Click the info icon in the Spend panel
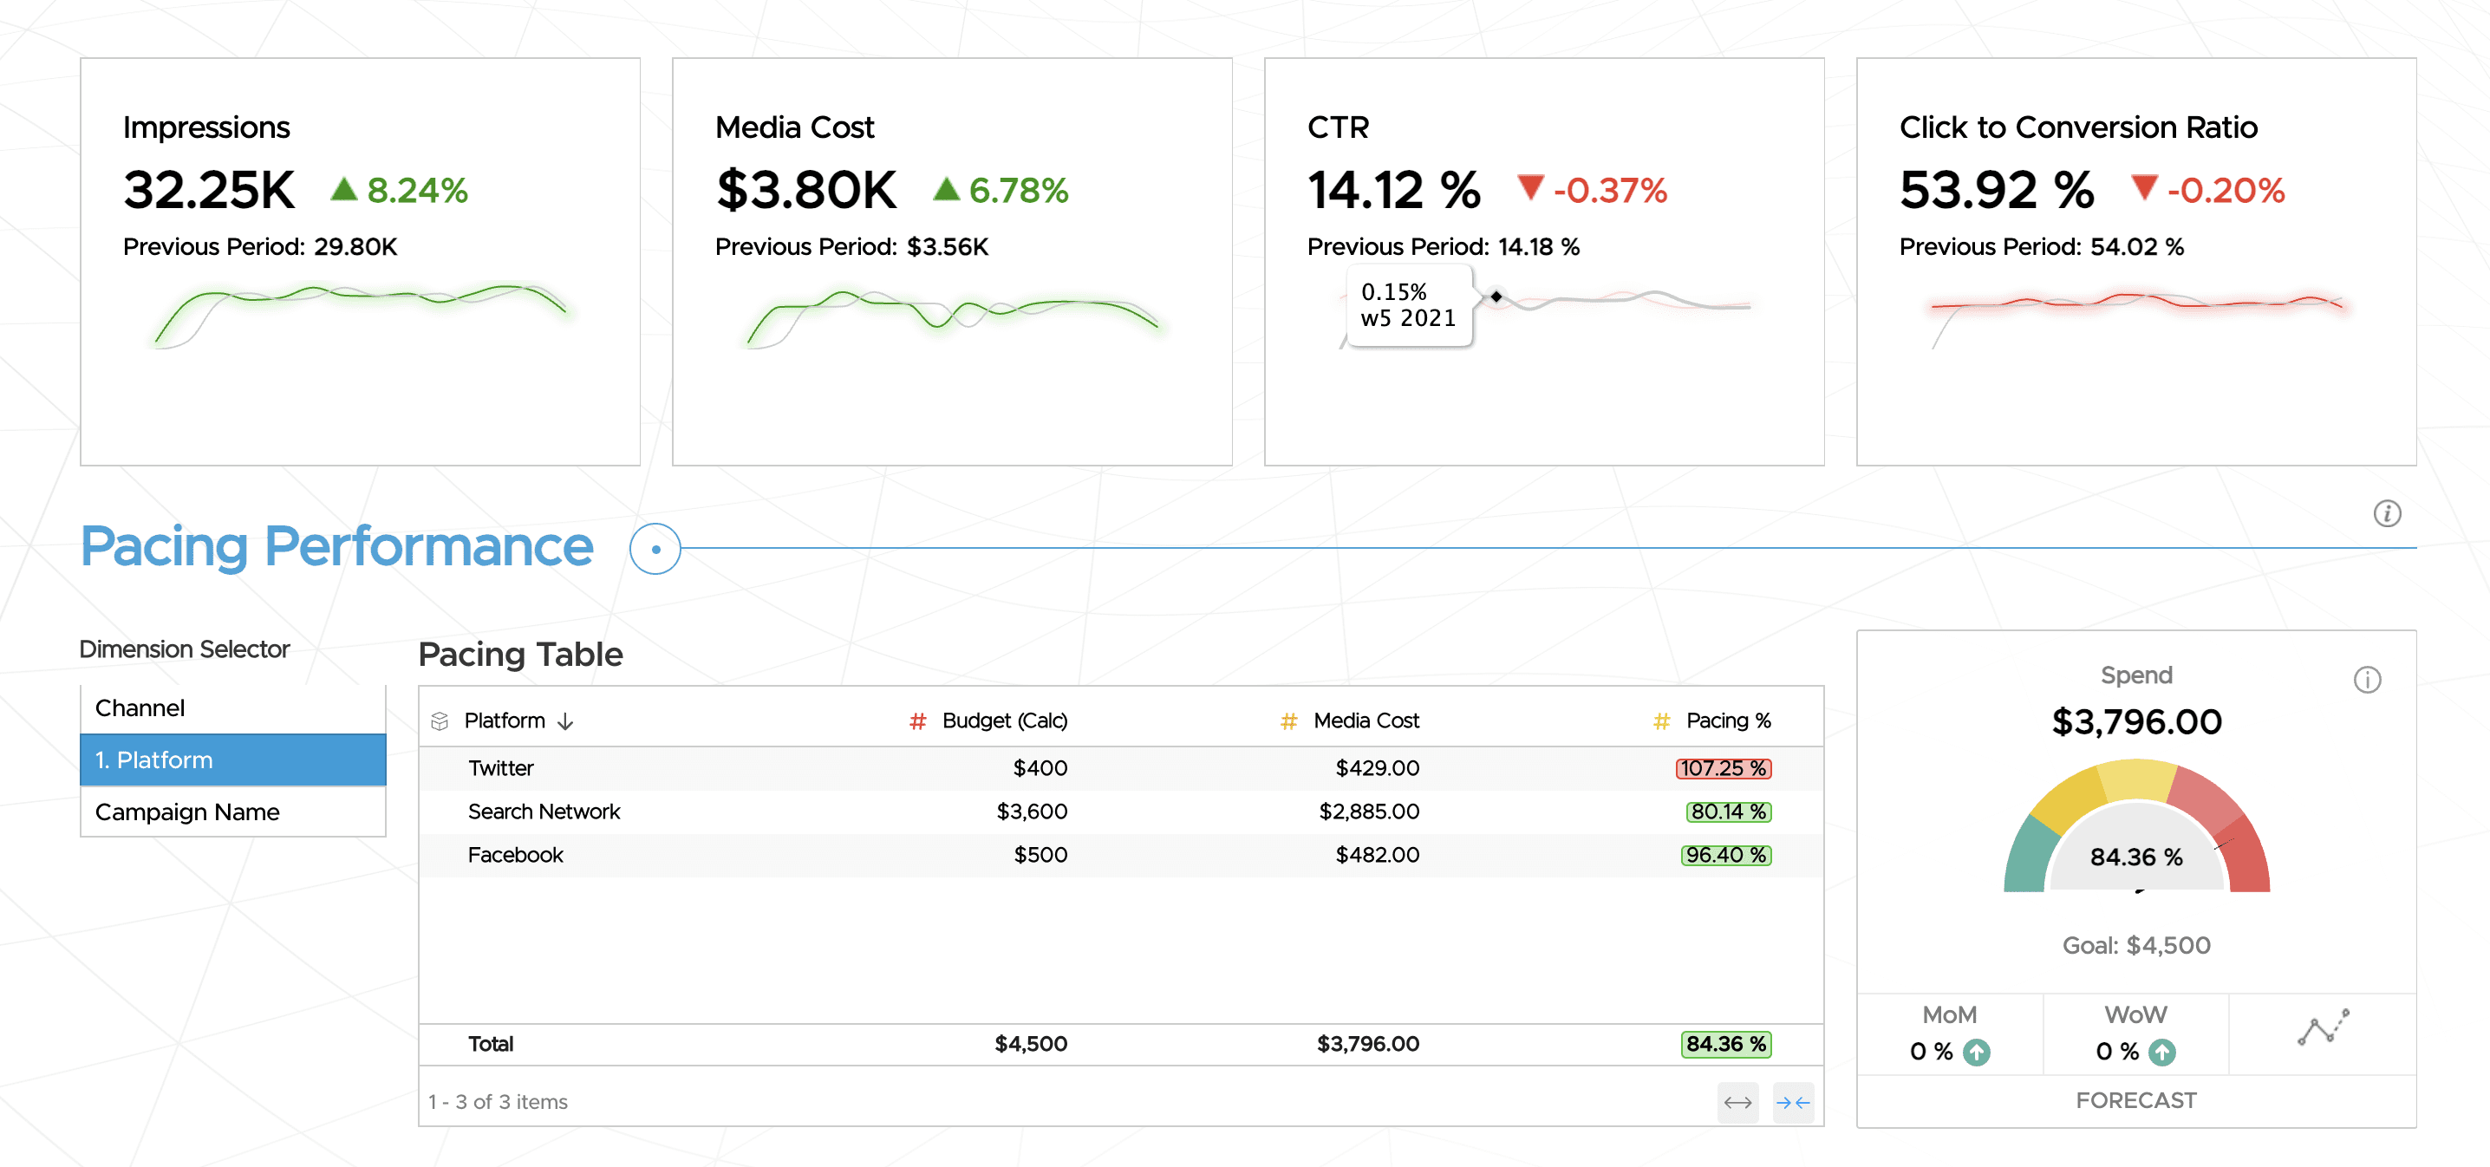 (2367, 680)
